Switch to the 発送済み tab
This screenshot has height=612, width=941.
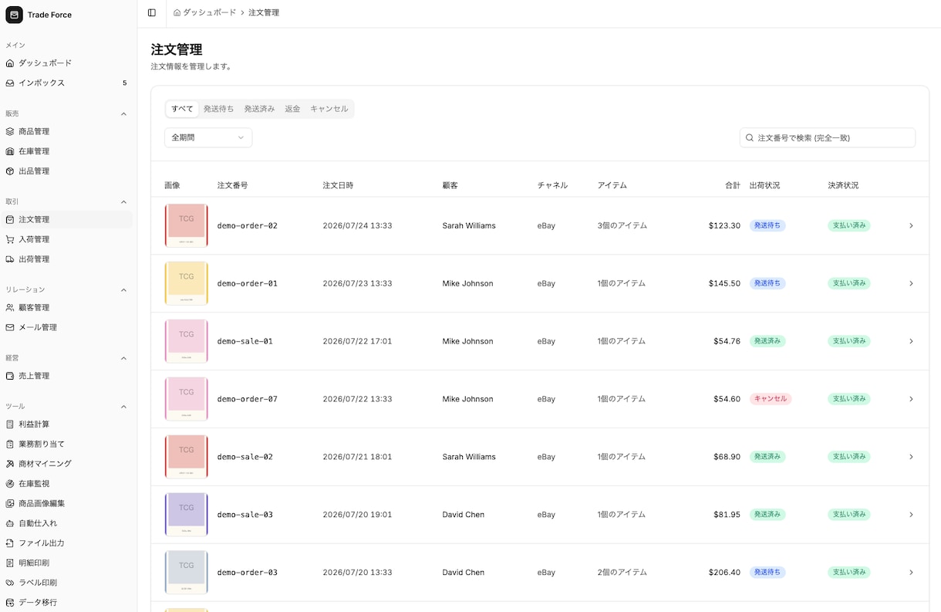click(260, 109)
